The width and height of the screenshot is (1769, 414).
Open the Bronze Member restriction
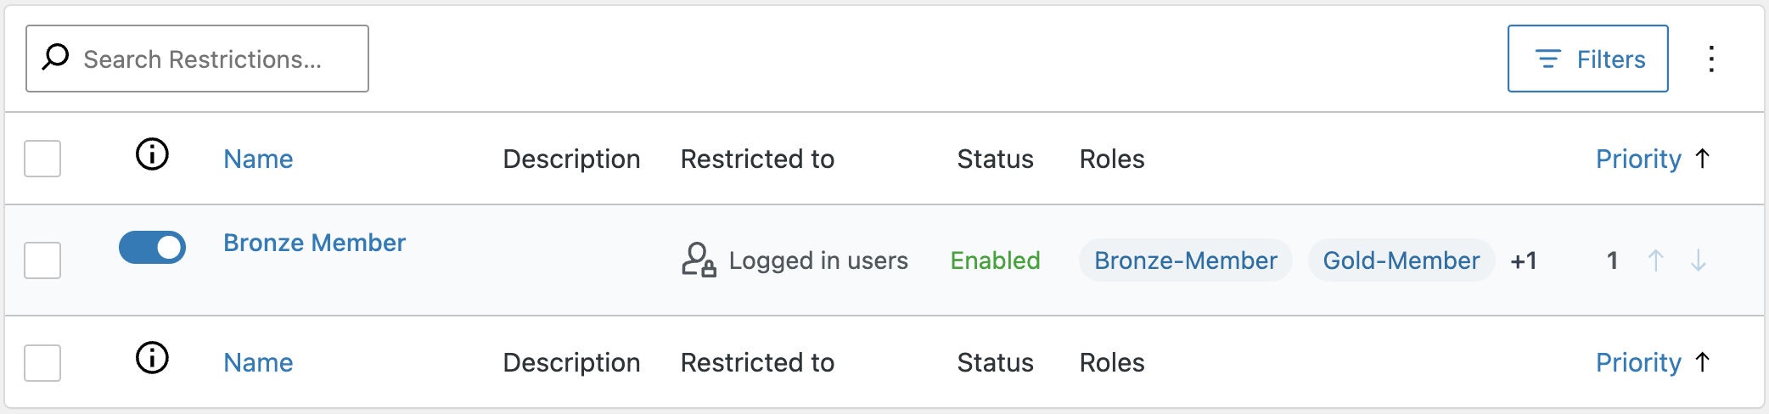[x=314, y=243]
